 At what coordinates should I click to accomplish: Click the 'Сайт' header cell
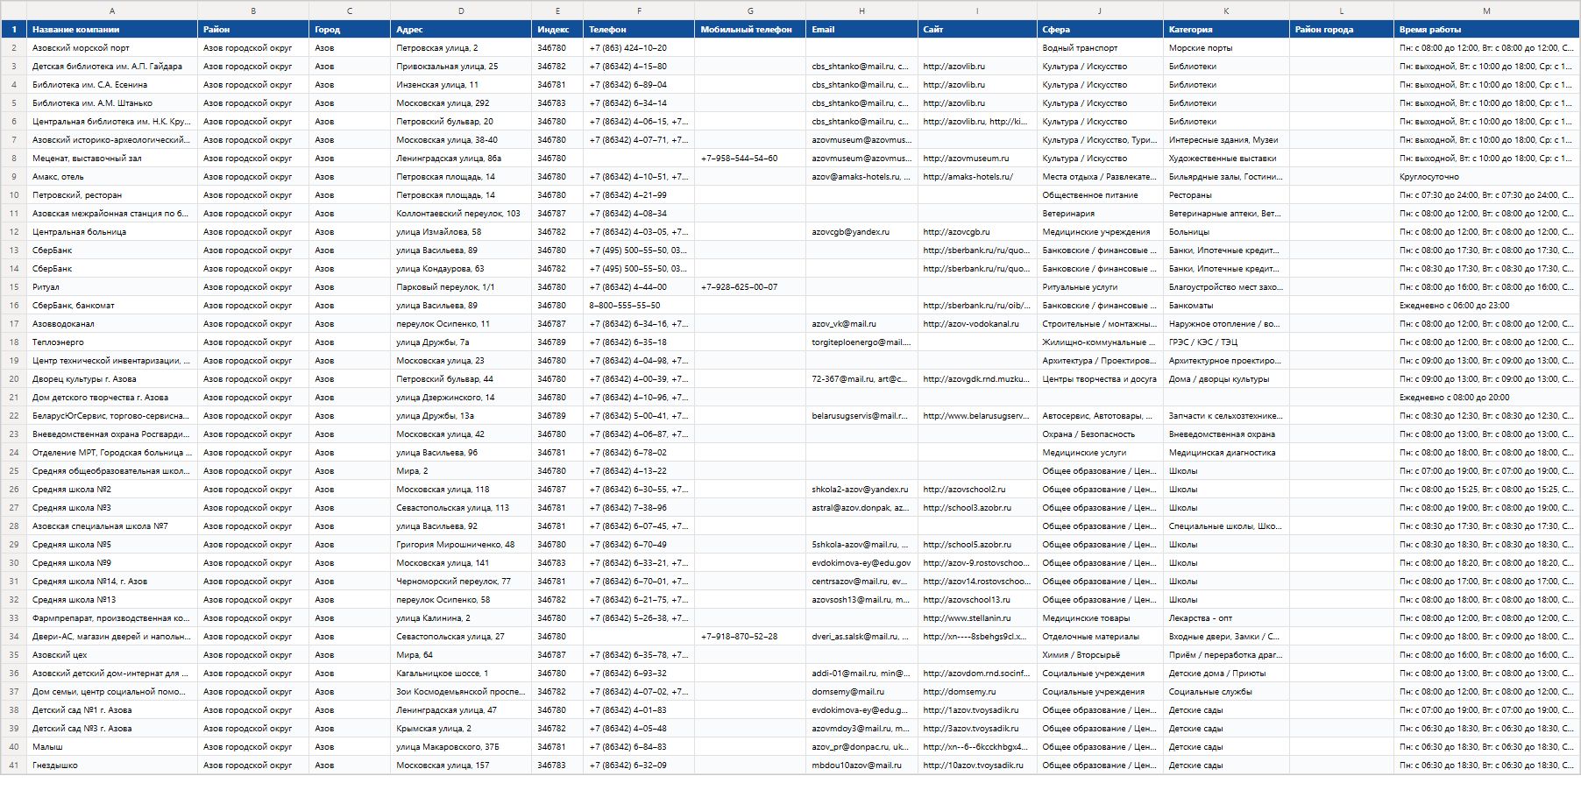pyautogui.click(x=977, y=30)
